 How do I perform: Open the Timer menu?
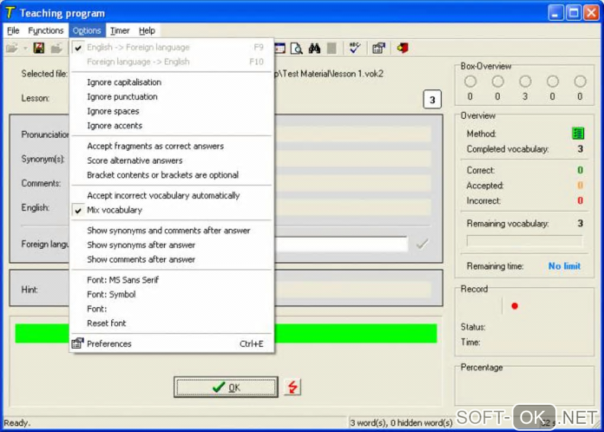point(120,30)
